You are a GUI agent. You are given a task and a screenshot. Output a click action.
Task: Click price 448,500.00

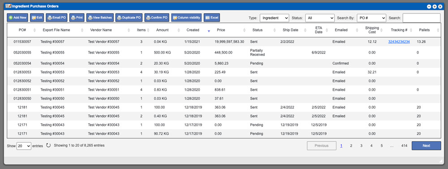224,52
